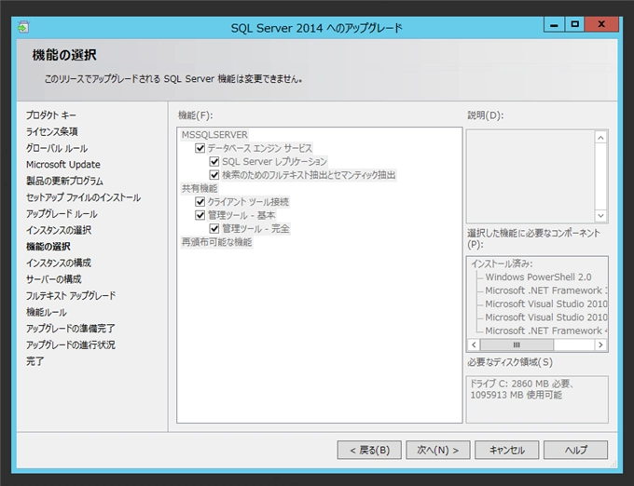This screenshot has width=634, height=486.
Task: Select Microsoft Update step in sidebar
Action: pos(63,164)
